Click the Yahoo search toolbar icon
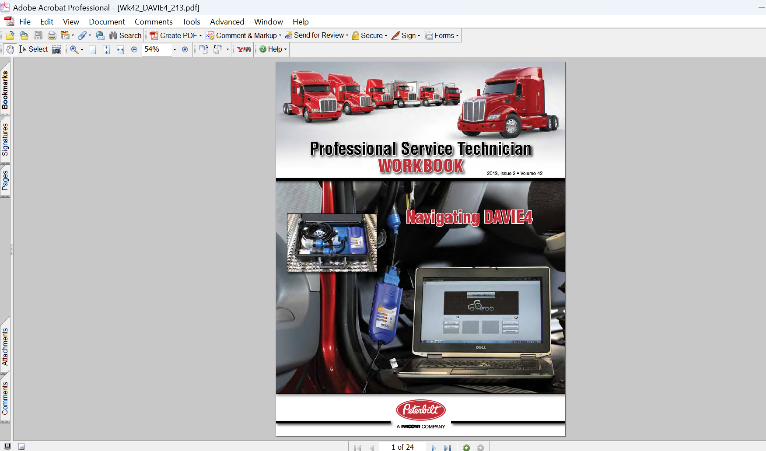The width and height of the screenshot is (766, 451). (244, 49)
